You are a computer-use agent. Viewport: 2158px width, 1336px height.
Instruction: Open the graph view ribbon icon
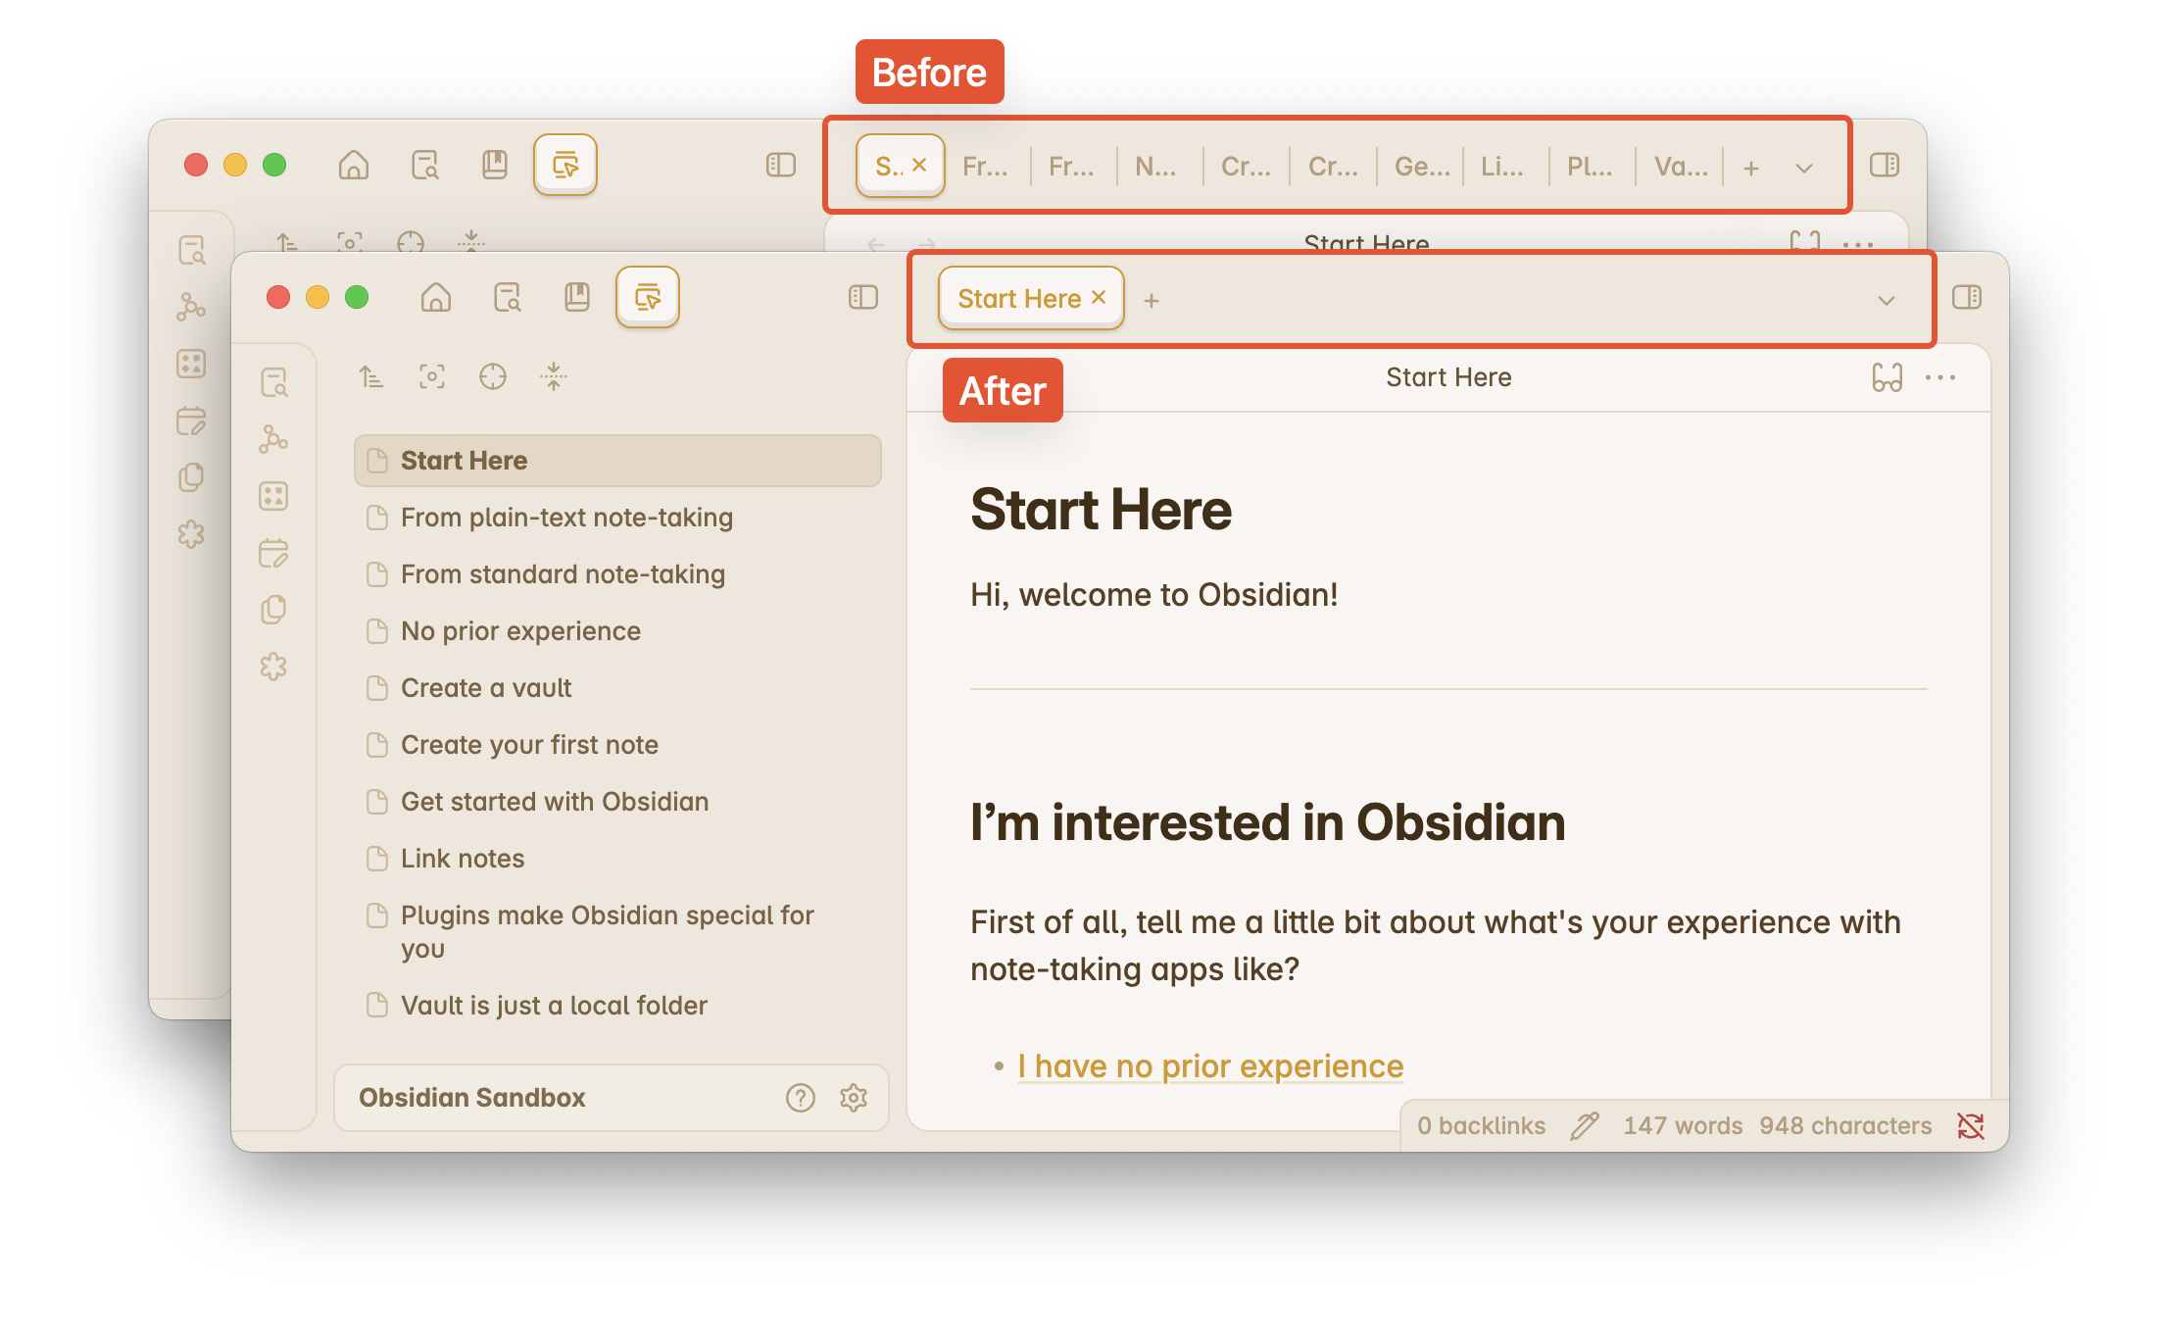click(273, 439)
